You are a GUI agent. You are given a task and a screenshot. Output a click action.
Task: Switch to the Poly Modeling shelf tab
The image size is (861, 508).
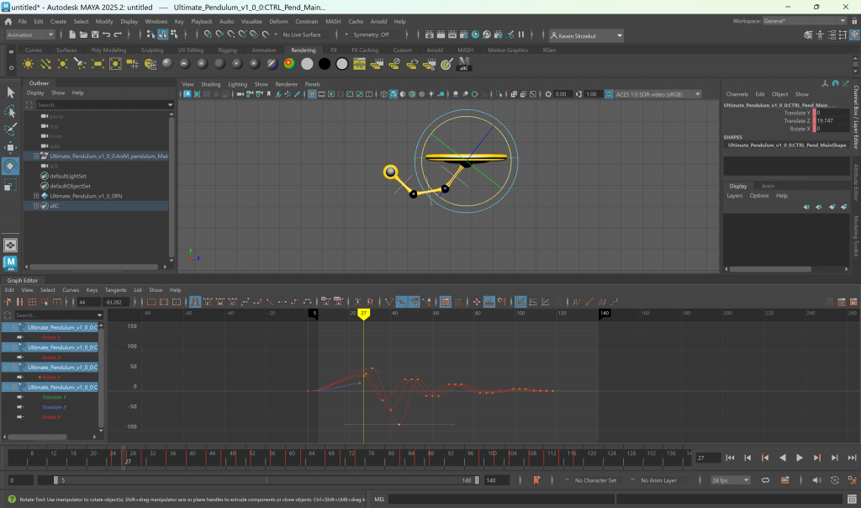[x=108, y=50]
